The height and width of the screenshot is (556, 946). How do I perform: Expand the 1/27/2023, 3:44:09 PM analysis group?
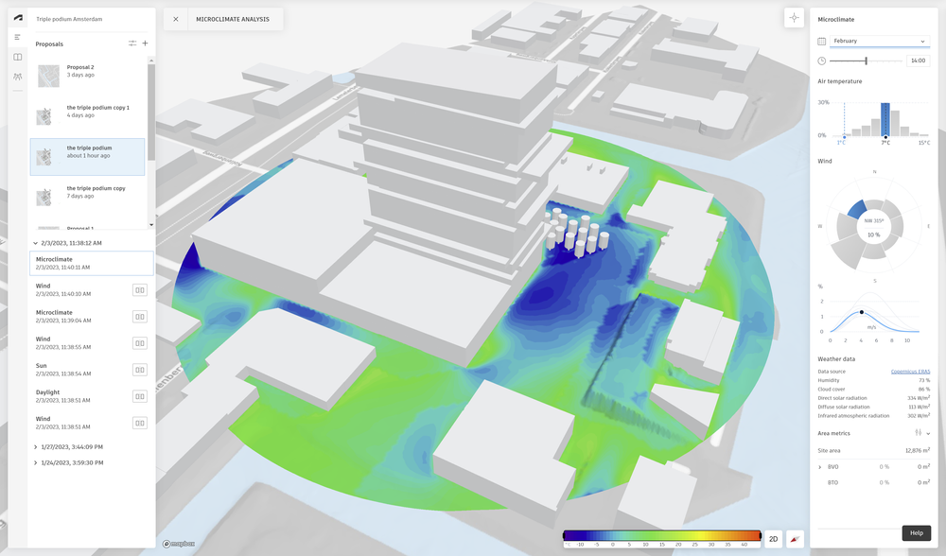pyautogui.click(x=35, y=446)
